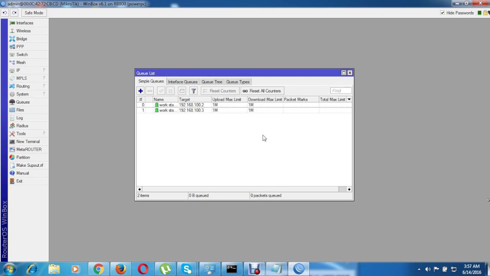Select the queue row 192.168.100.2

[244, 105]
